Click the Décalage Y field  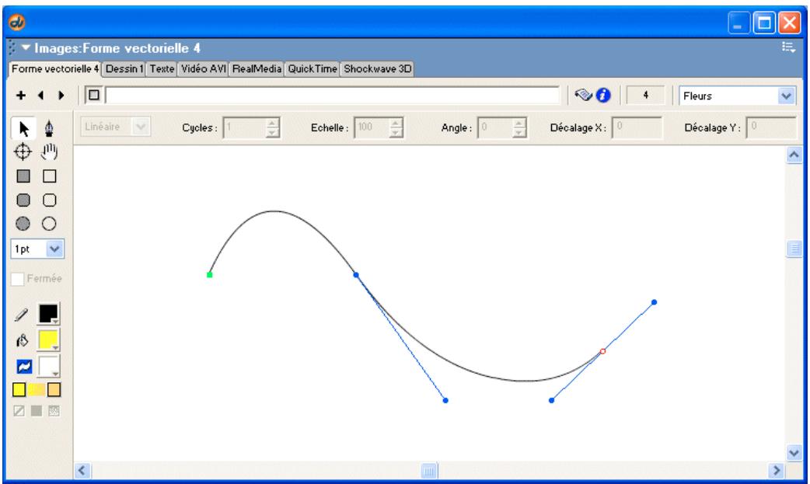[771, 127]
